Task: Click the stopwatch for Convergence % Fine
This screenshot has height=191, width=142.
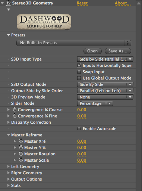Action: click(15, 116)
